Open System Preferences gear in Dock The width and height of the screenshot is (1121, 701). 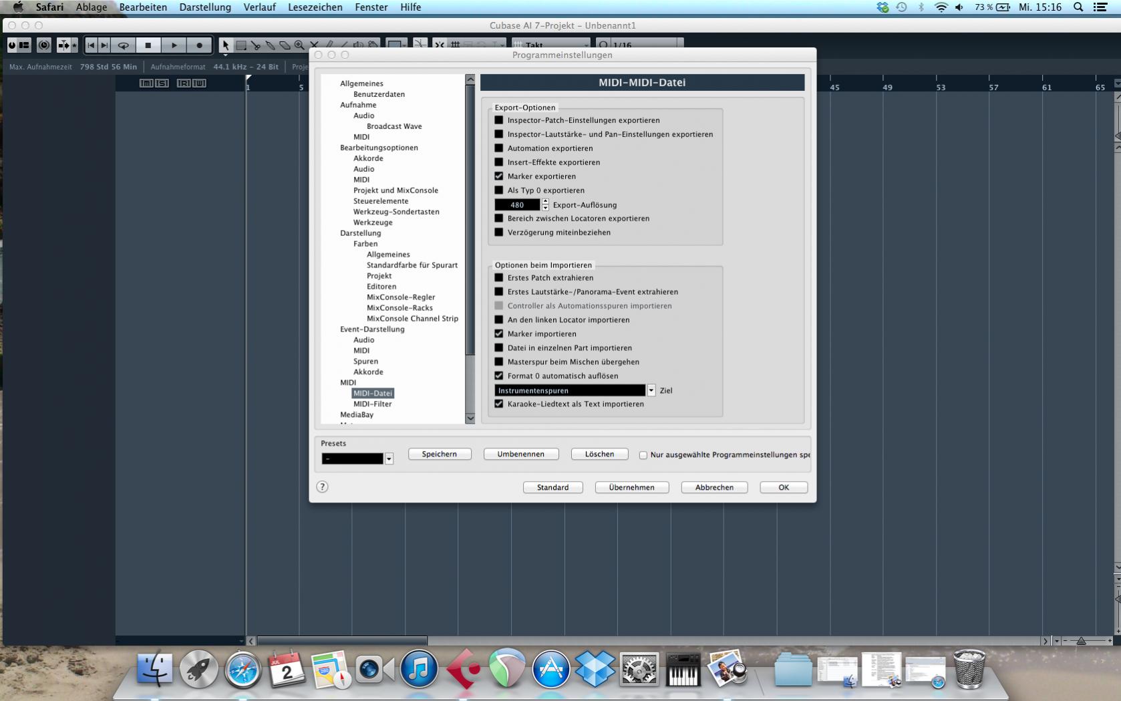639,669
